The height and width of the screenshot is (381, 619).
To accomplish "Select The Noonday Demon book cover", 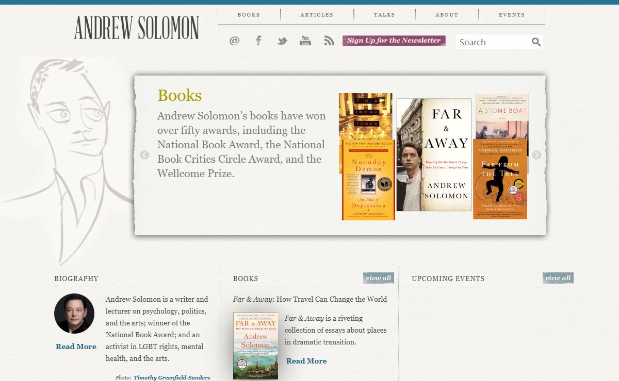I will tap(368, 180).
